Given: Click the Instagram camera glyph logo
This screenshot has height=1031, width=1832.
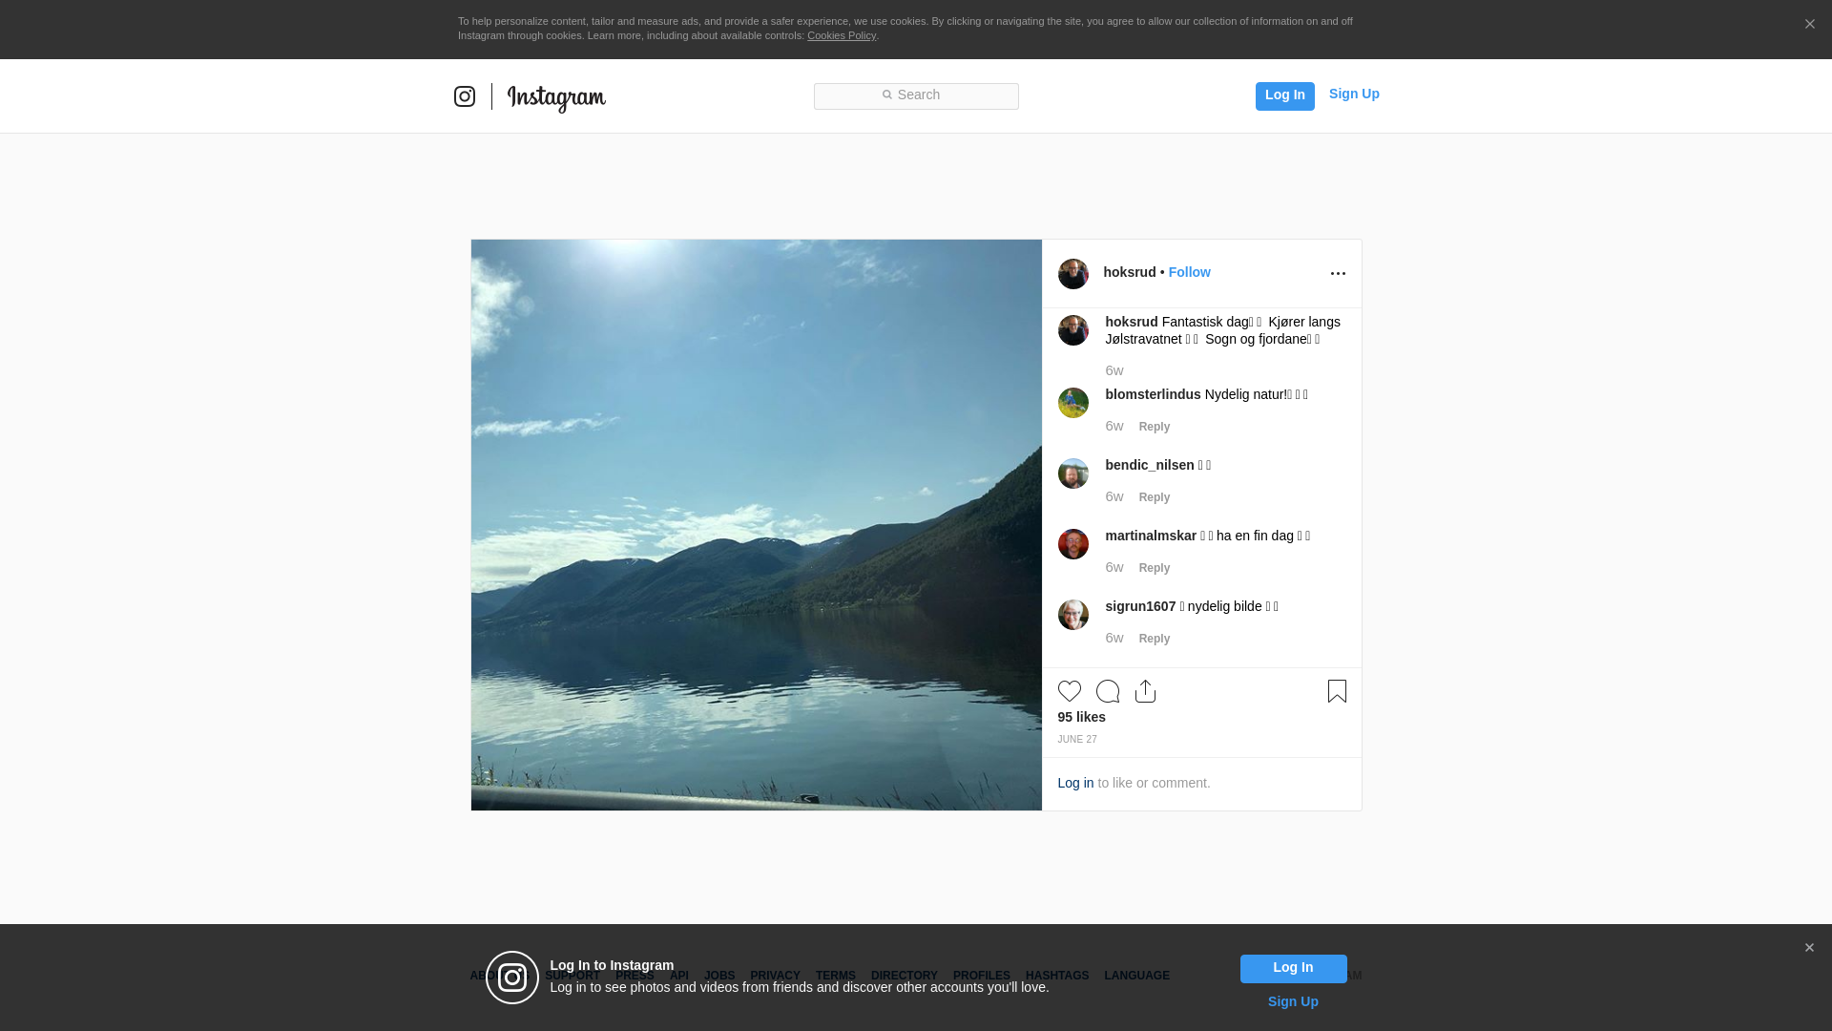Looking at the screenshot, I should click(465, 96).
